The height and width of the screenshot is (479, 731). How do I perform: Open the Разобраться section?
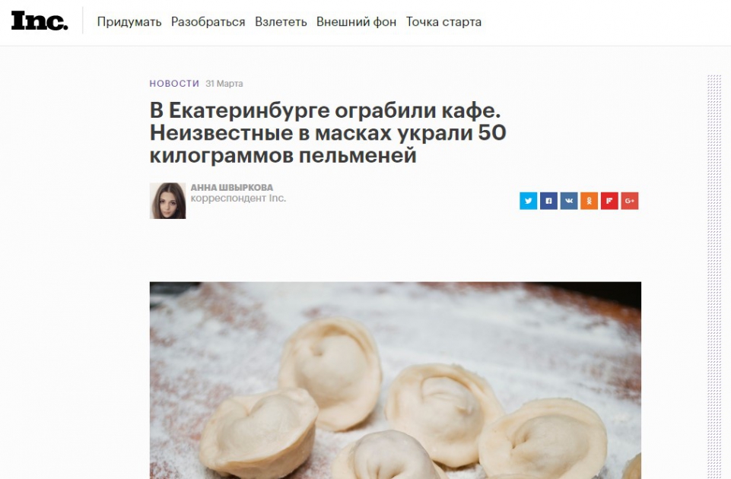pyautogui.click(x=208, y=22)
